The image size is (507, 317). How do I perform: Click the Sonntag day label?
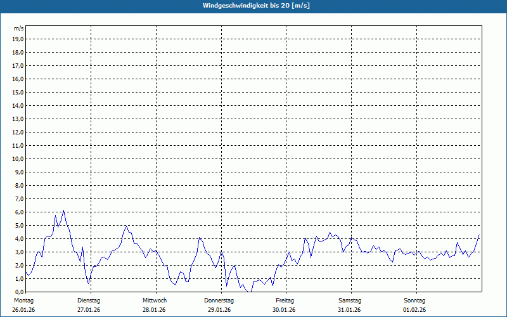point(414,300)
